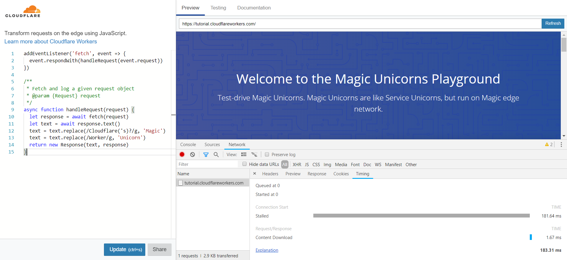Filter requests by Doc
The width and height of the screenshot is (567, 260).
tap(367, 164)
